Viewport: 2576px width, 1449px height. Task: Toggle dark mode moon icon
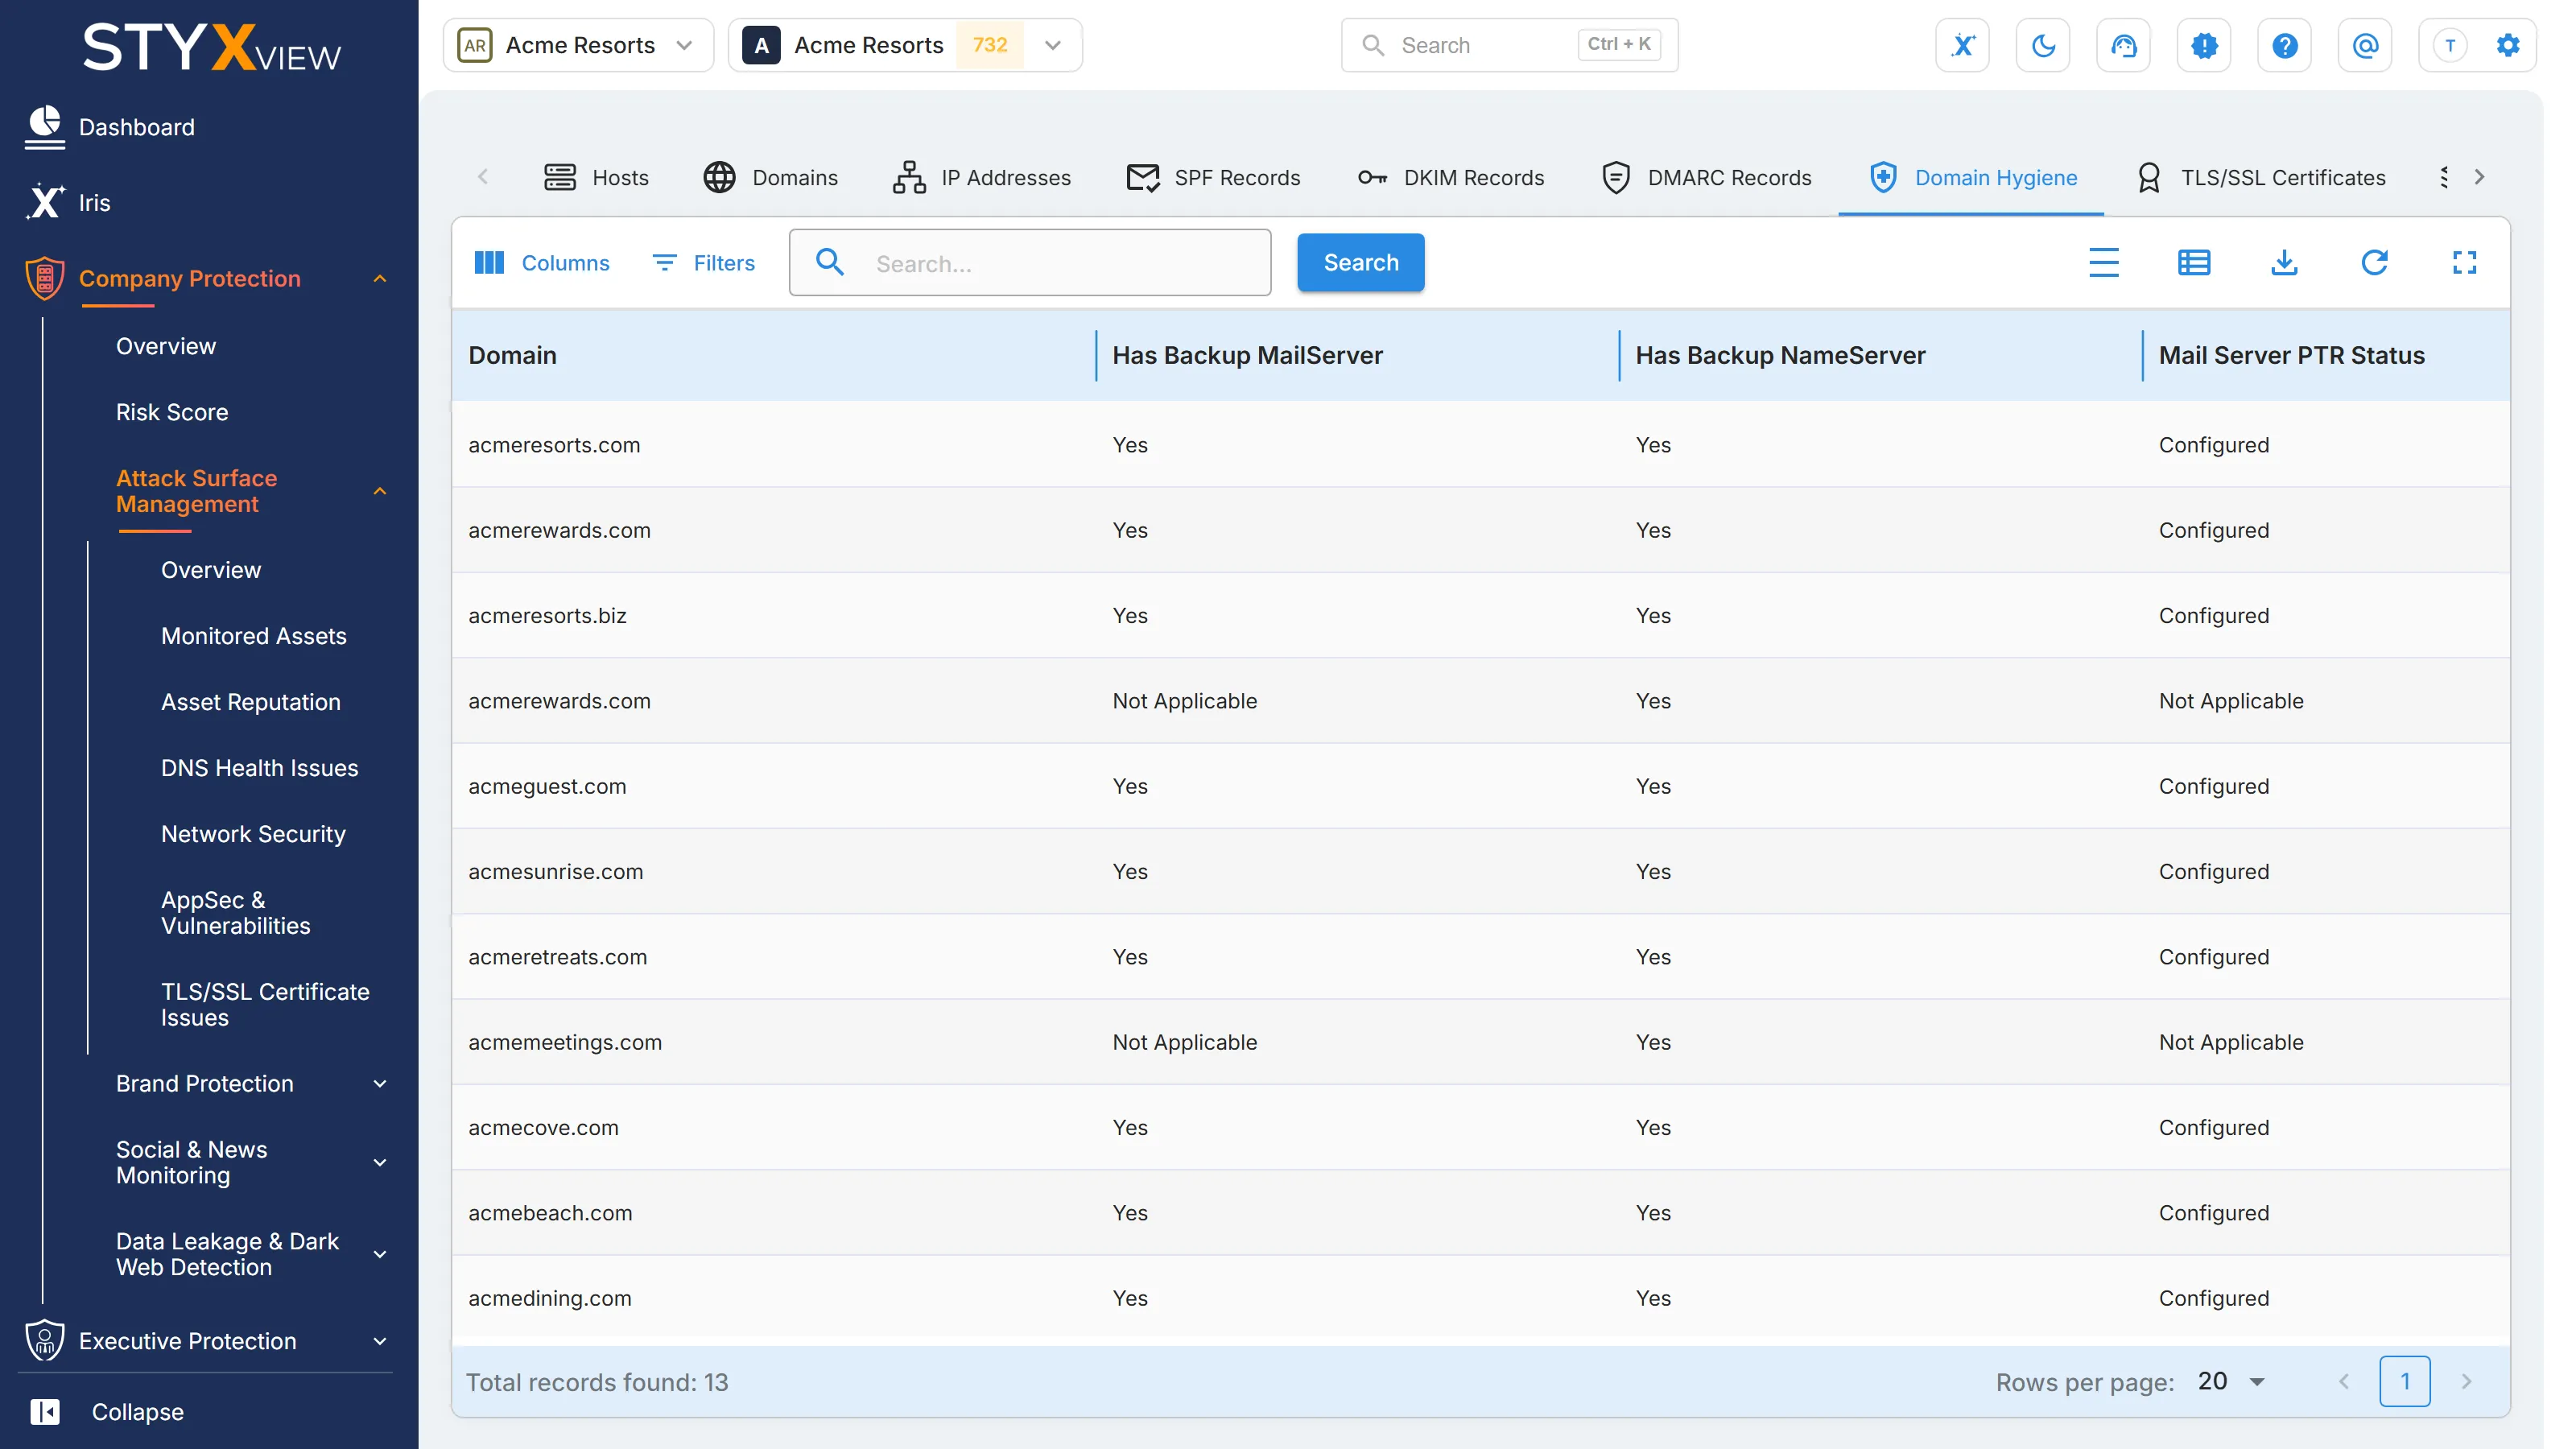pyautogui.click(x=2043, y=45)
